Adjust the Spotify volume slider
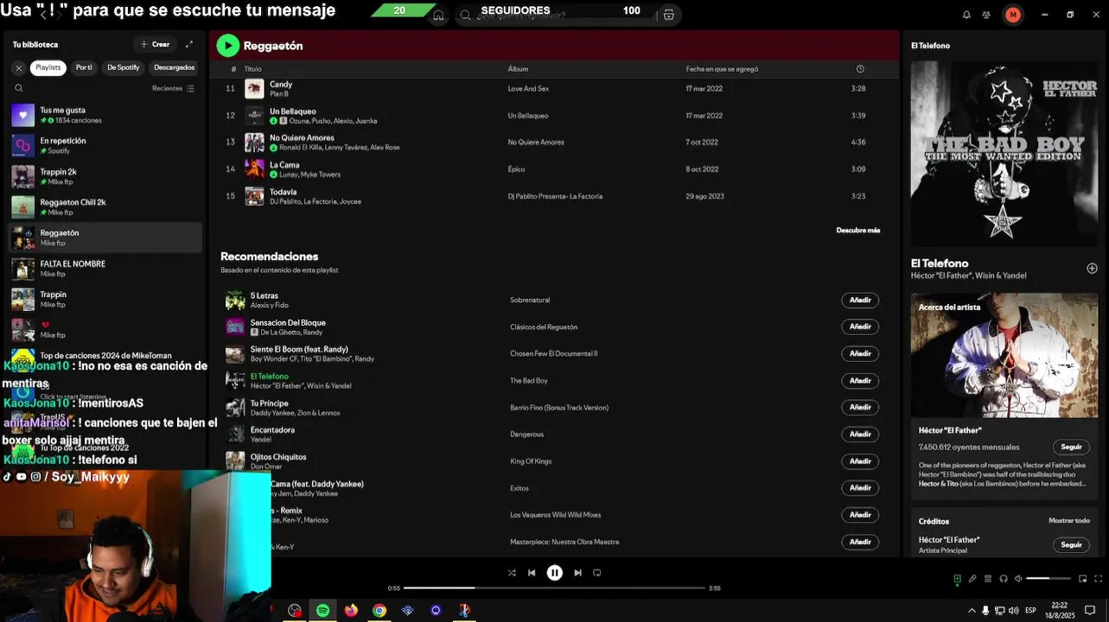 [1049, 579]
